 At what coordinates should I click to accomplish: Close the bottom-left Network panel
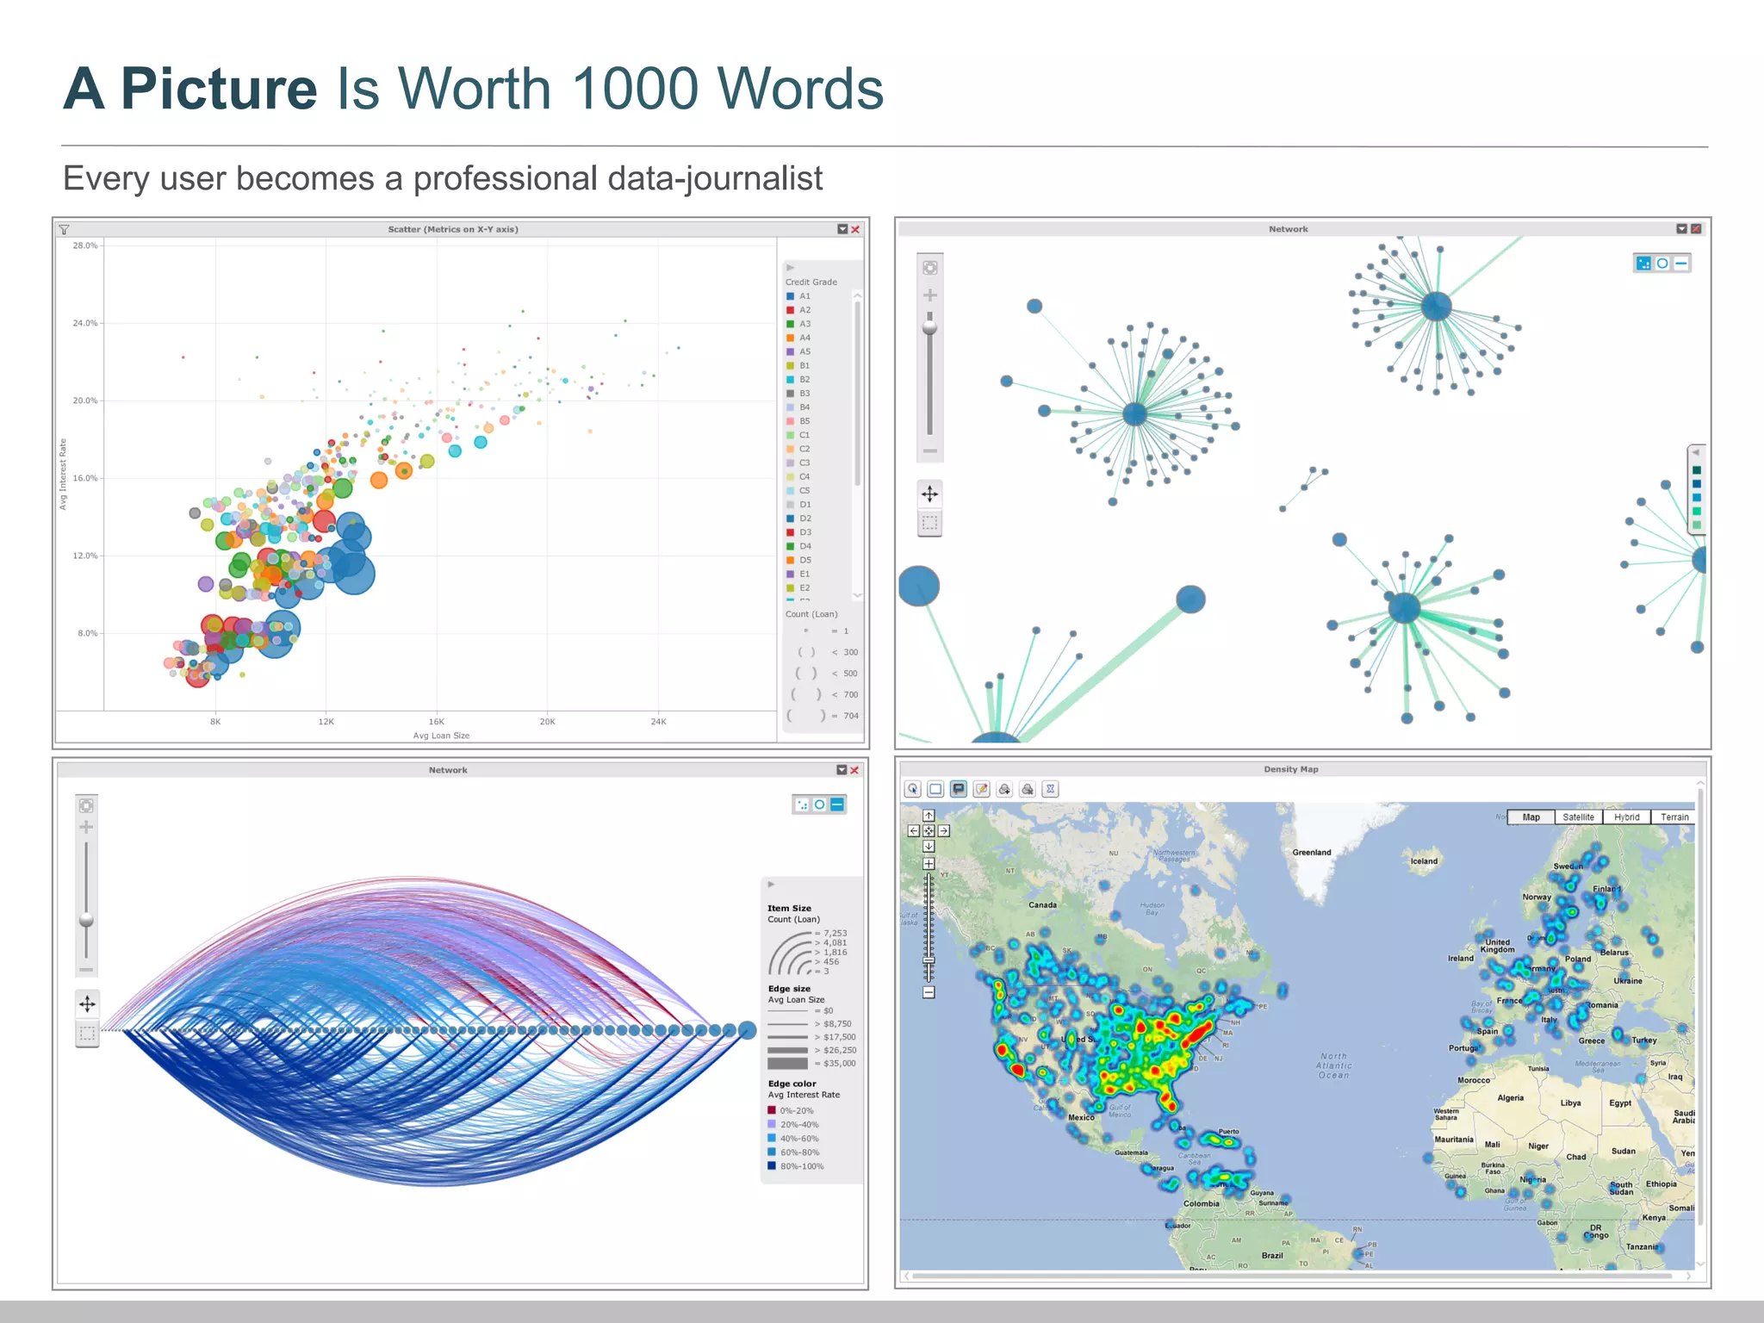[854, 770]
